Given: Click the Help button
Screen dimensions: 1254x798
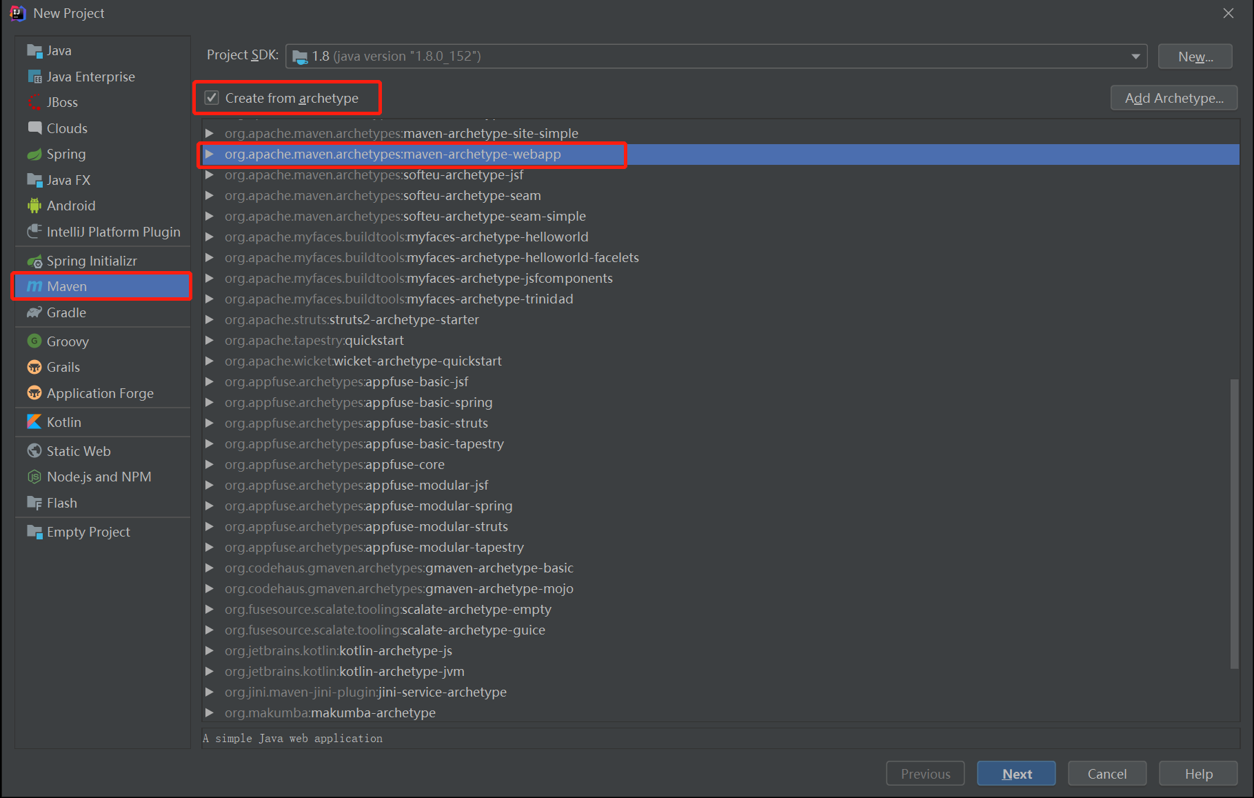Looking at the screenshot, I should point(1198,774).
